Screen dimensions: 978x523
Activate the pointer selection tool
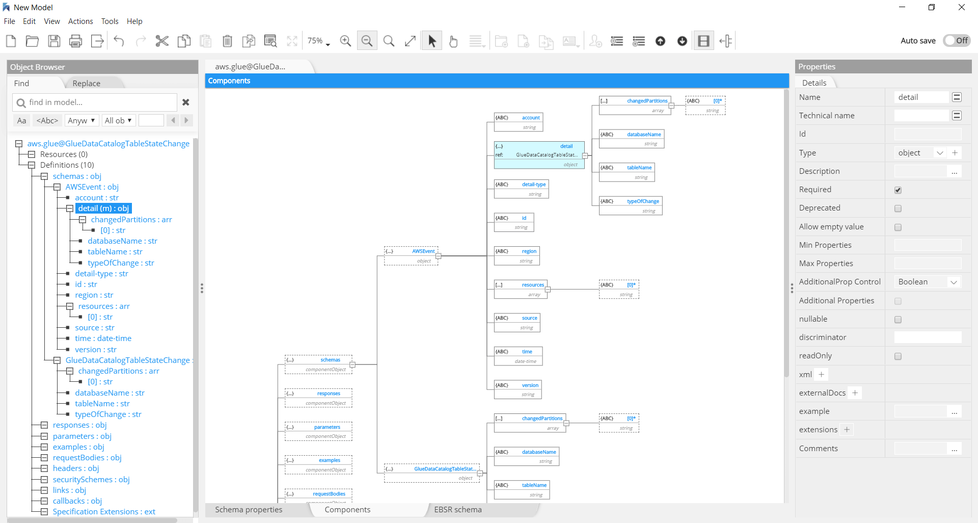432,41
